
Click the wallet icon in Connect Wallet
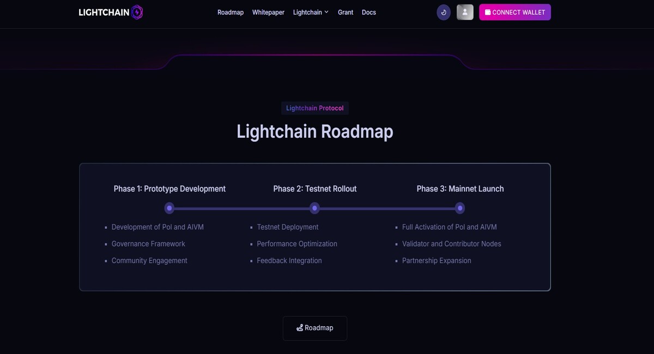pos(488,13)
